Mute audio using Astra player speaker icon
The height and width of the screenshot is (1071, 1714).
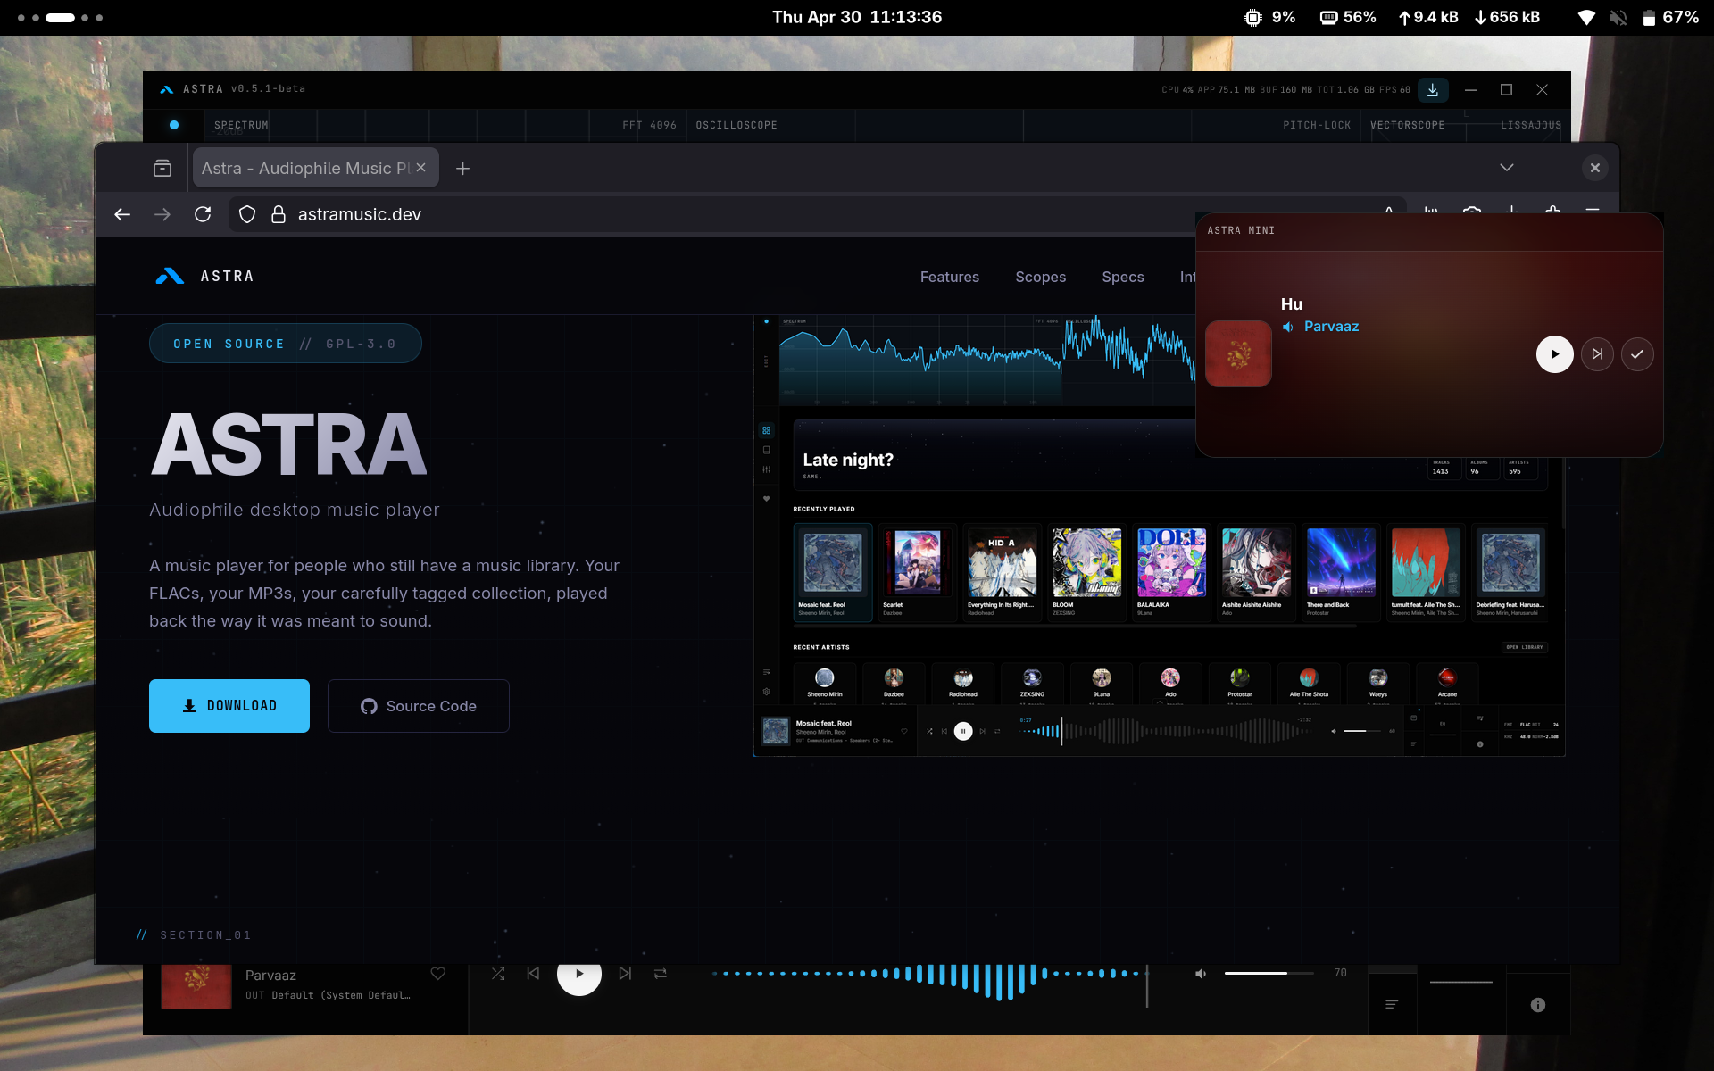[1201, 974]
